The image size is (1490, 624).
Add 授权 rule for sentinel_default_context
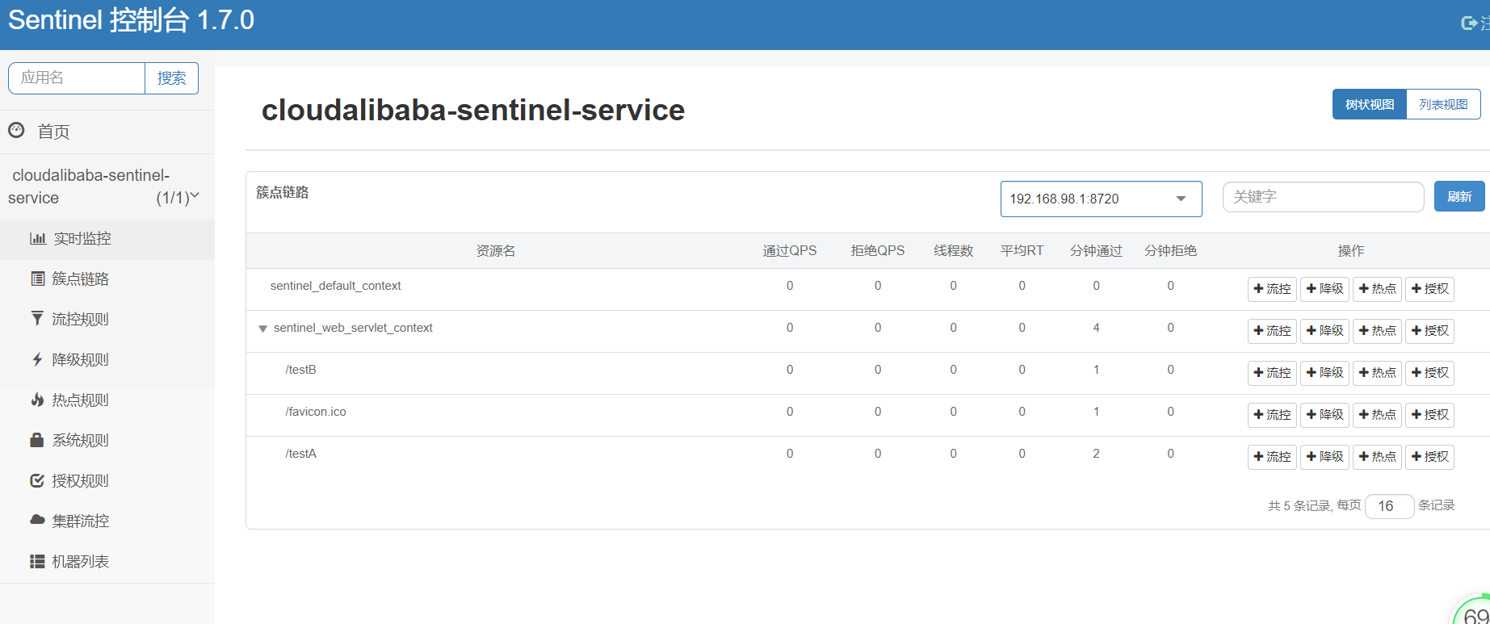(1429, 289)
